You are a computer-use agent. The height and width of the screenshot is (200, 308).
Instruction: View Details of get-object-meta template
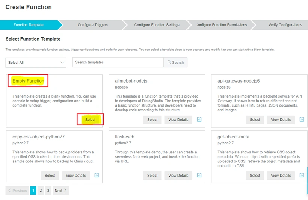click(x=281, y=176)
